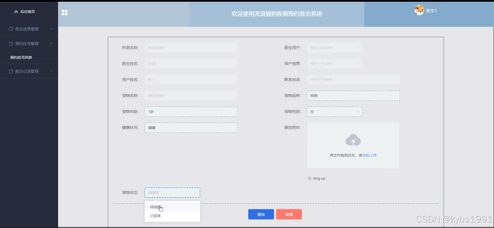Click the 宠物名称 input field
The width and height of the screenshot is (494, 228).
(x=191, y=96)
